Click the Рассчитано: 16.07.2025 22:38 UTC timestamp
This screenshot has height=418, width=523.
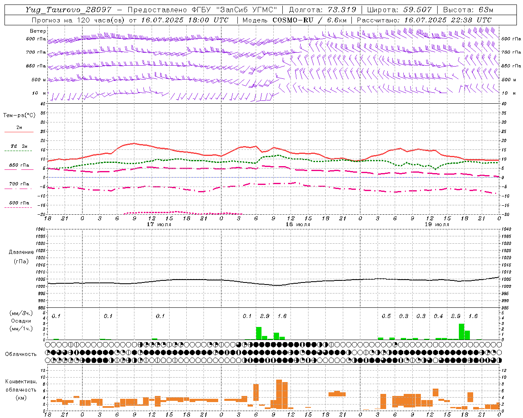[x=424, y=20]
